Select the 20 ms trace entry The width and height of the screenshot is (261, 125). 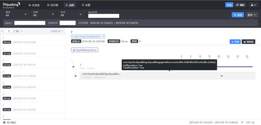click(33, 96)
